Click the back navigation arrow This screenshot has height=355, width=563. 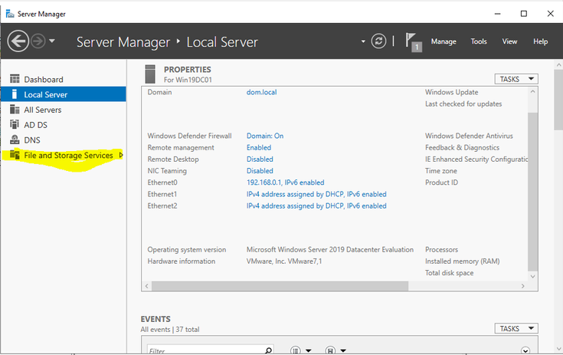18,41
